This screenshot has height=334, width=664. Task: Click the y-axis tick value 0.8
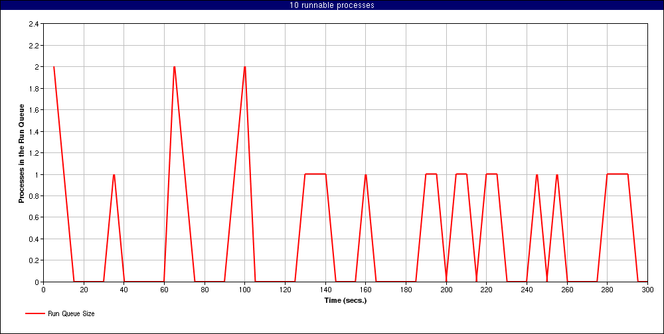point(33,195)
